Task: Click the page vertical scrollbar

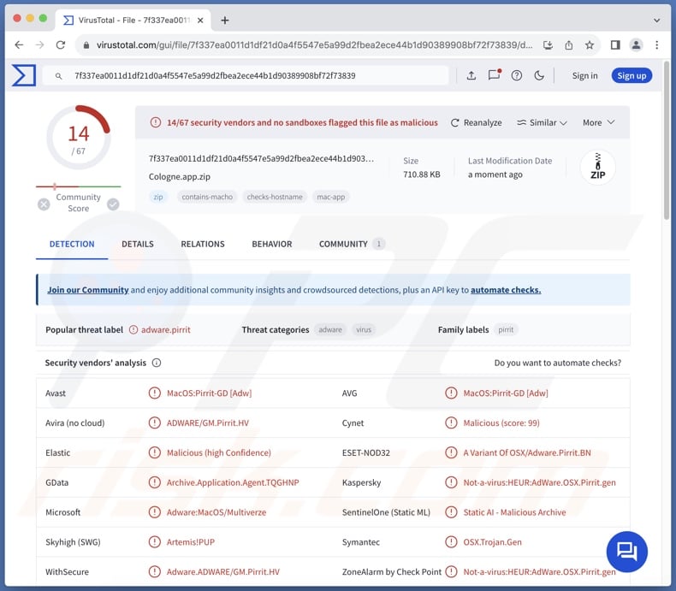Action: (x=667, y=142)
